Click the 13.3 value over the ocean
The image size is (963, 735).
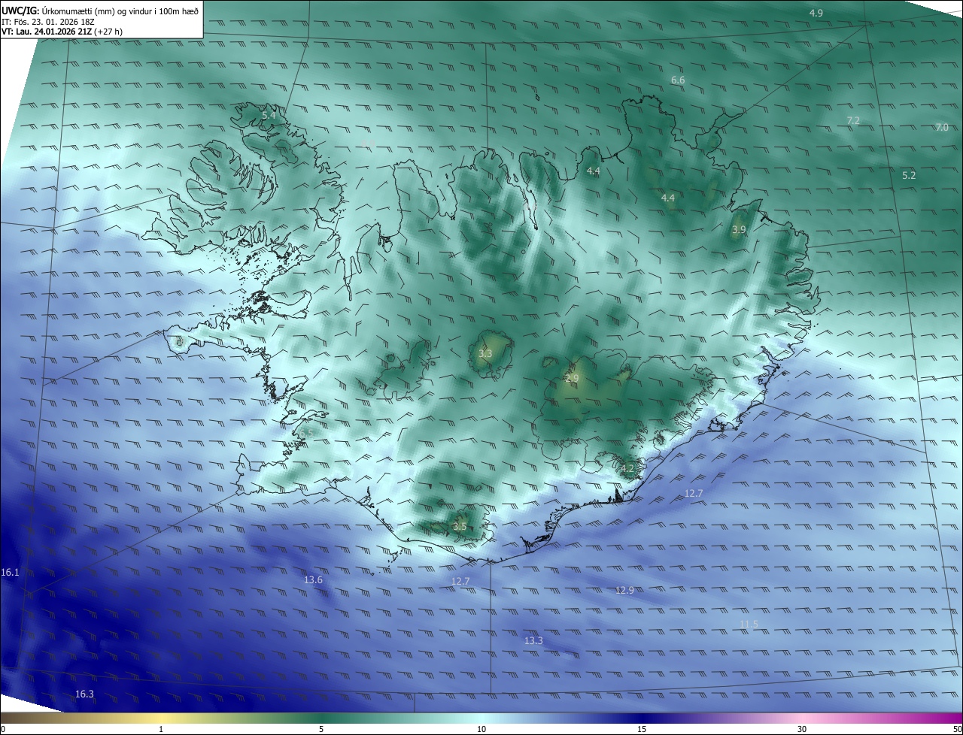533,640
